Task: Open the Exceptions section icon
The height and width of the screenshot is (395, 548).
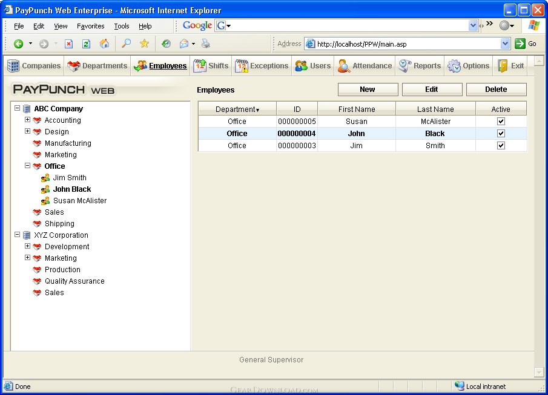Action: click(242, 66)
